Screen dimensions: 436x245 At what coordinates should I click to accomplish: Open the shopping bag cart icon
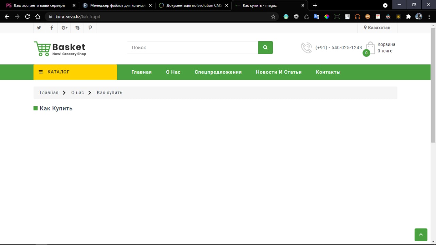point(370,48)
